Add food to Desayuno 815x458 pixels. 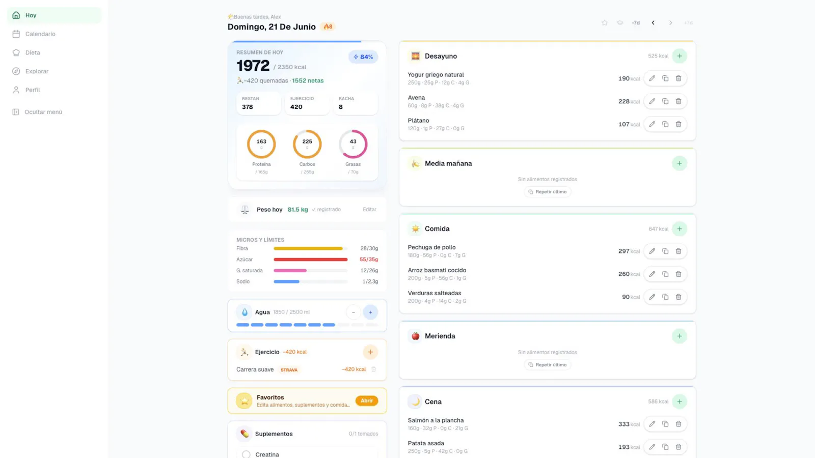[680, 56]
